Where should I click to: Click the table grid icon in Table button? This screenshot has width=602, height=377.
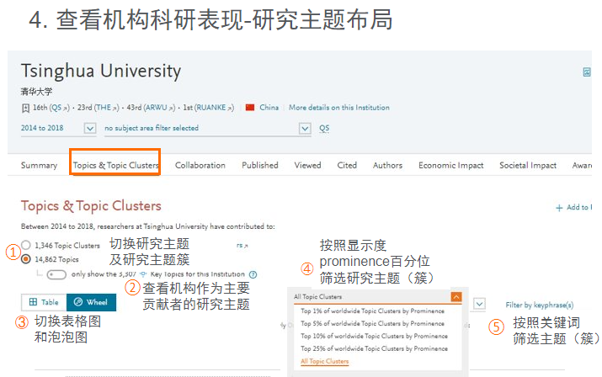[34, 302]
